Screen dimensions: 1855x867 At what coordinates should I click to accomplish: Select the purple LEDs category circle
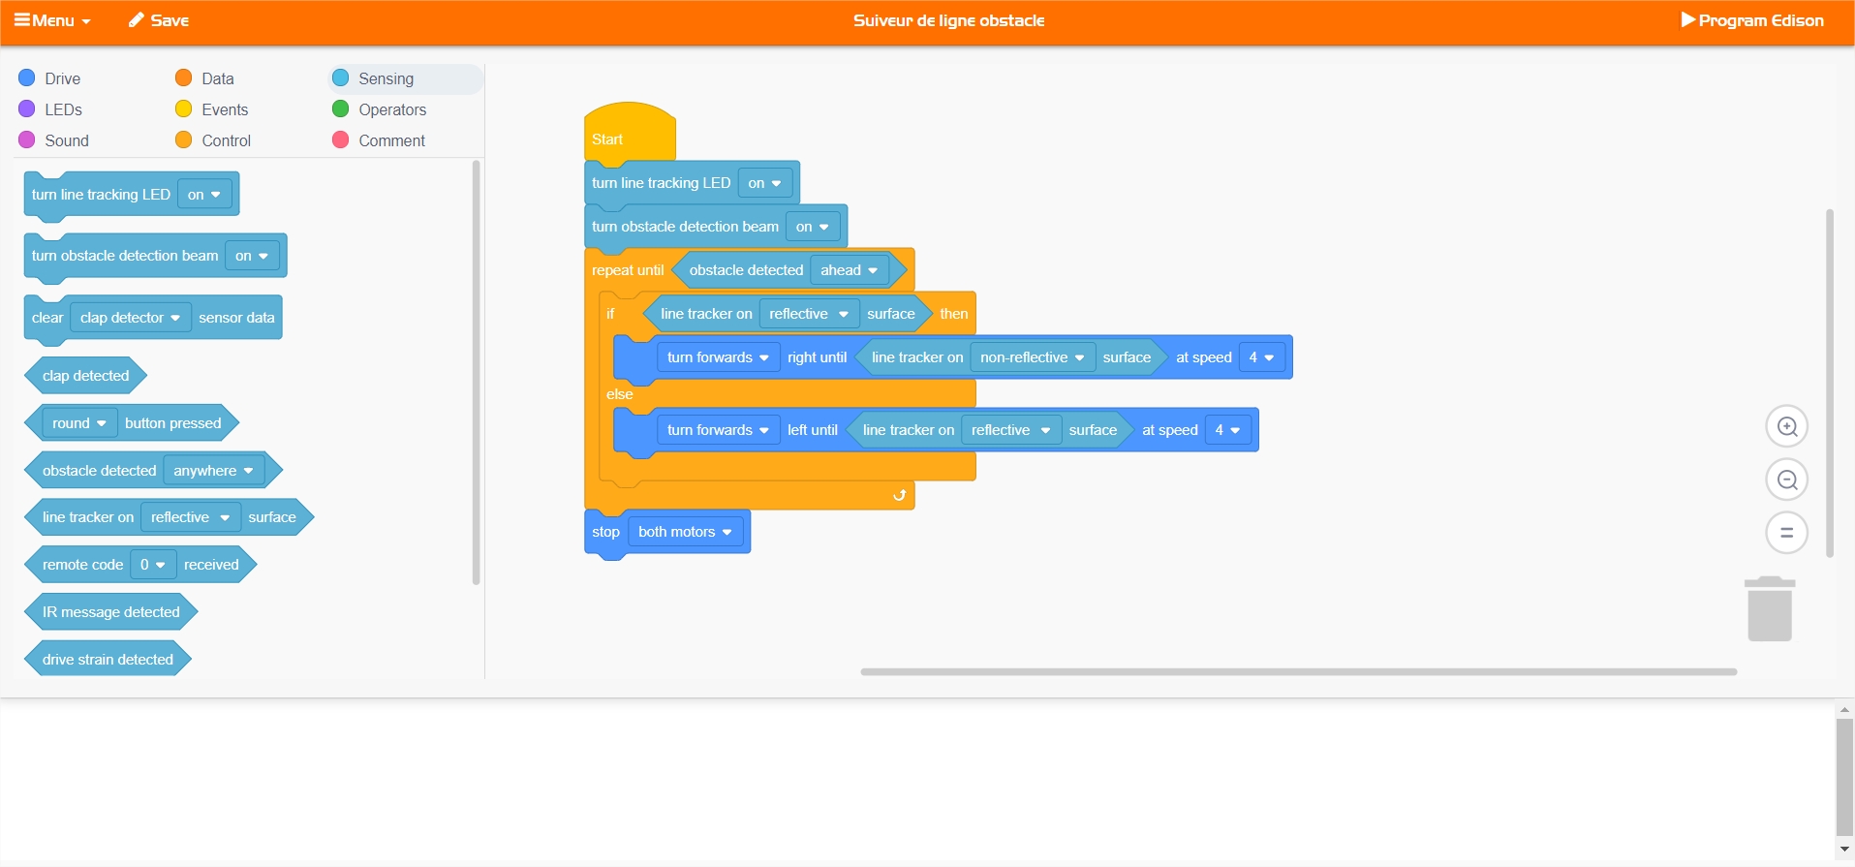(x=27, y=109)
